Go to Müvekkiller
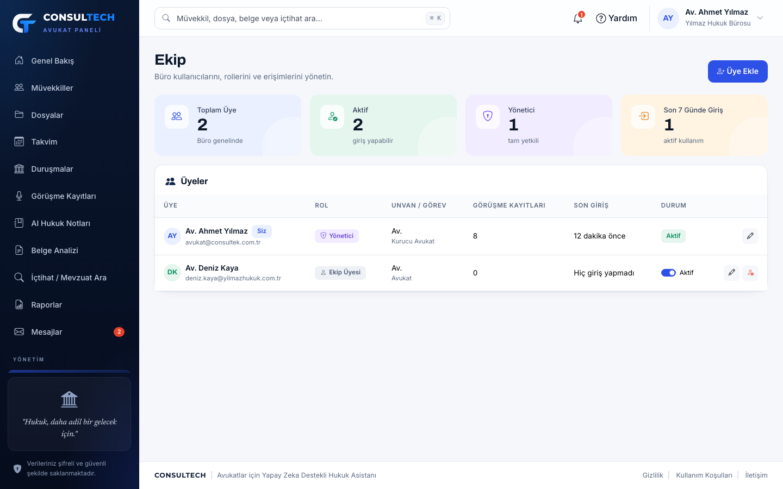The image size is (783, 489). (70, 88)
